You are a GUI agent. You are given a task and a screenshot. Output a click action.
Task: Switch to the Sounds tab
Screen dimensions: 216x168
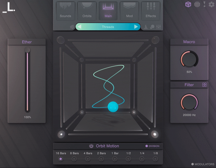pyautogui.click(x=65, y=10)
